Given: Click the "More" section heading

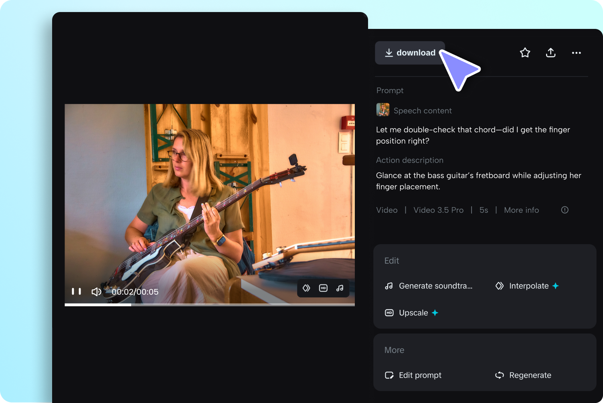Looking at the screenshot, I should pyautogui.click(x=395, y=350).
